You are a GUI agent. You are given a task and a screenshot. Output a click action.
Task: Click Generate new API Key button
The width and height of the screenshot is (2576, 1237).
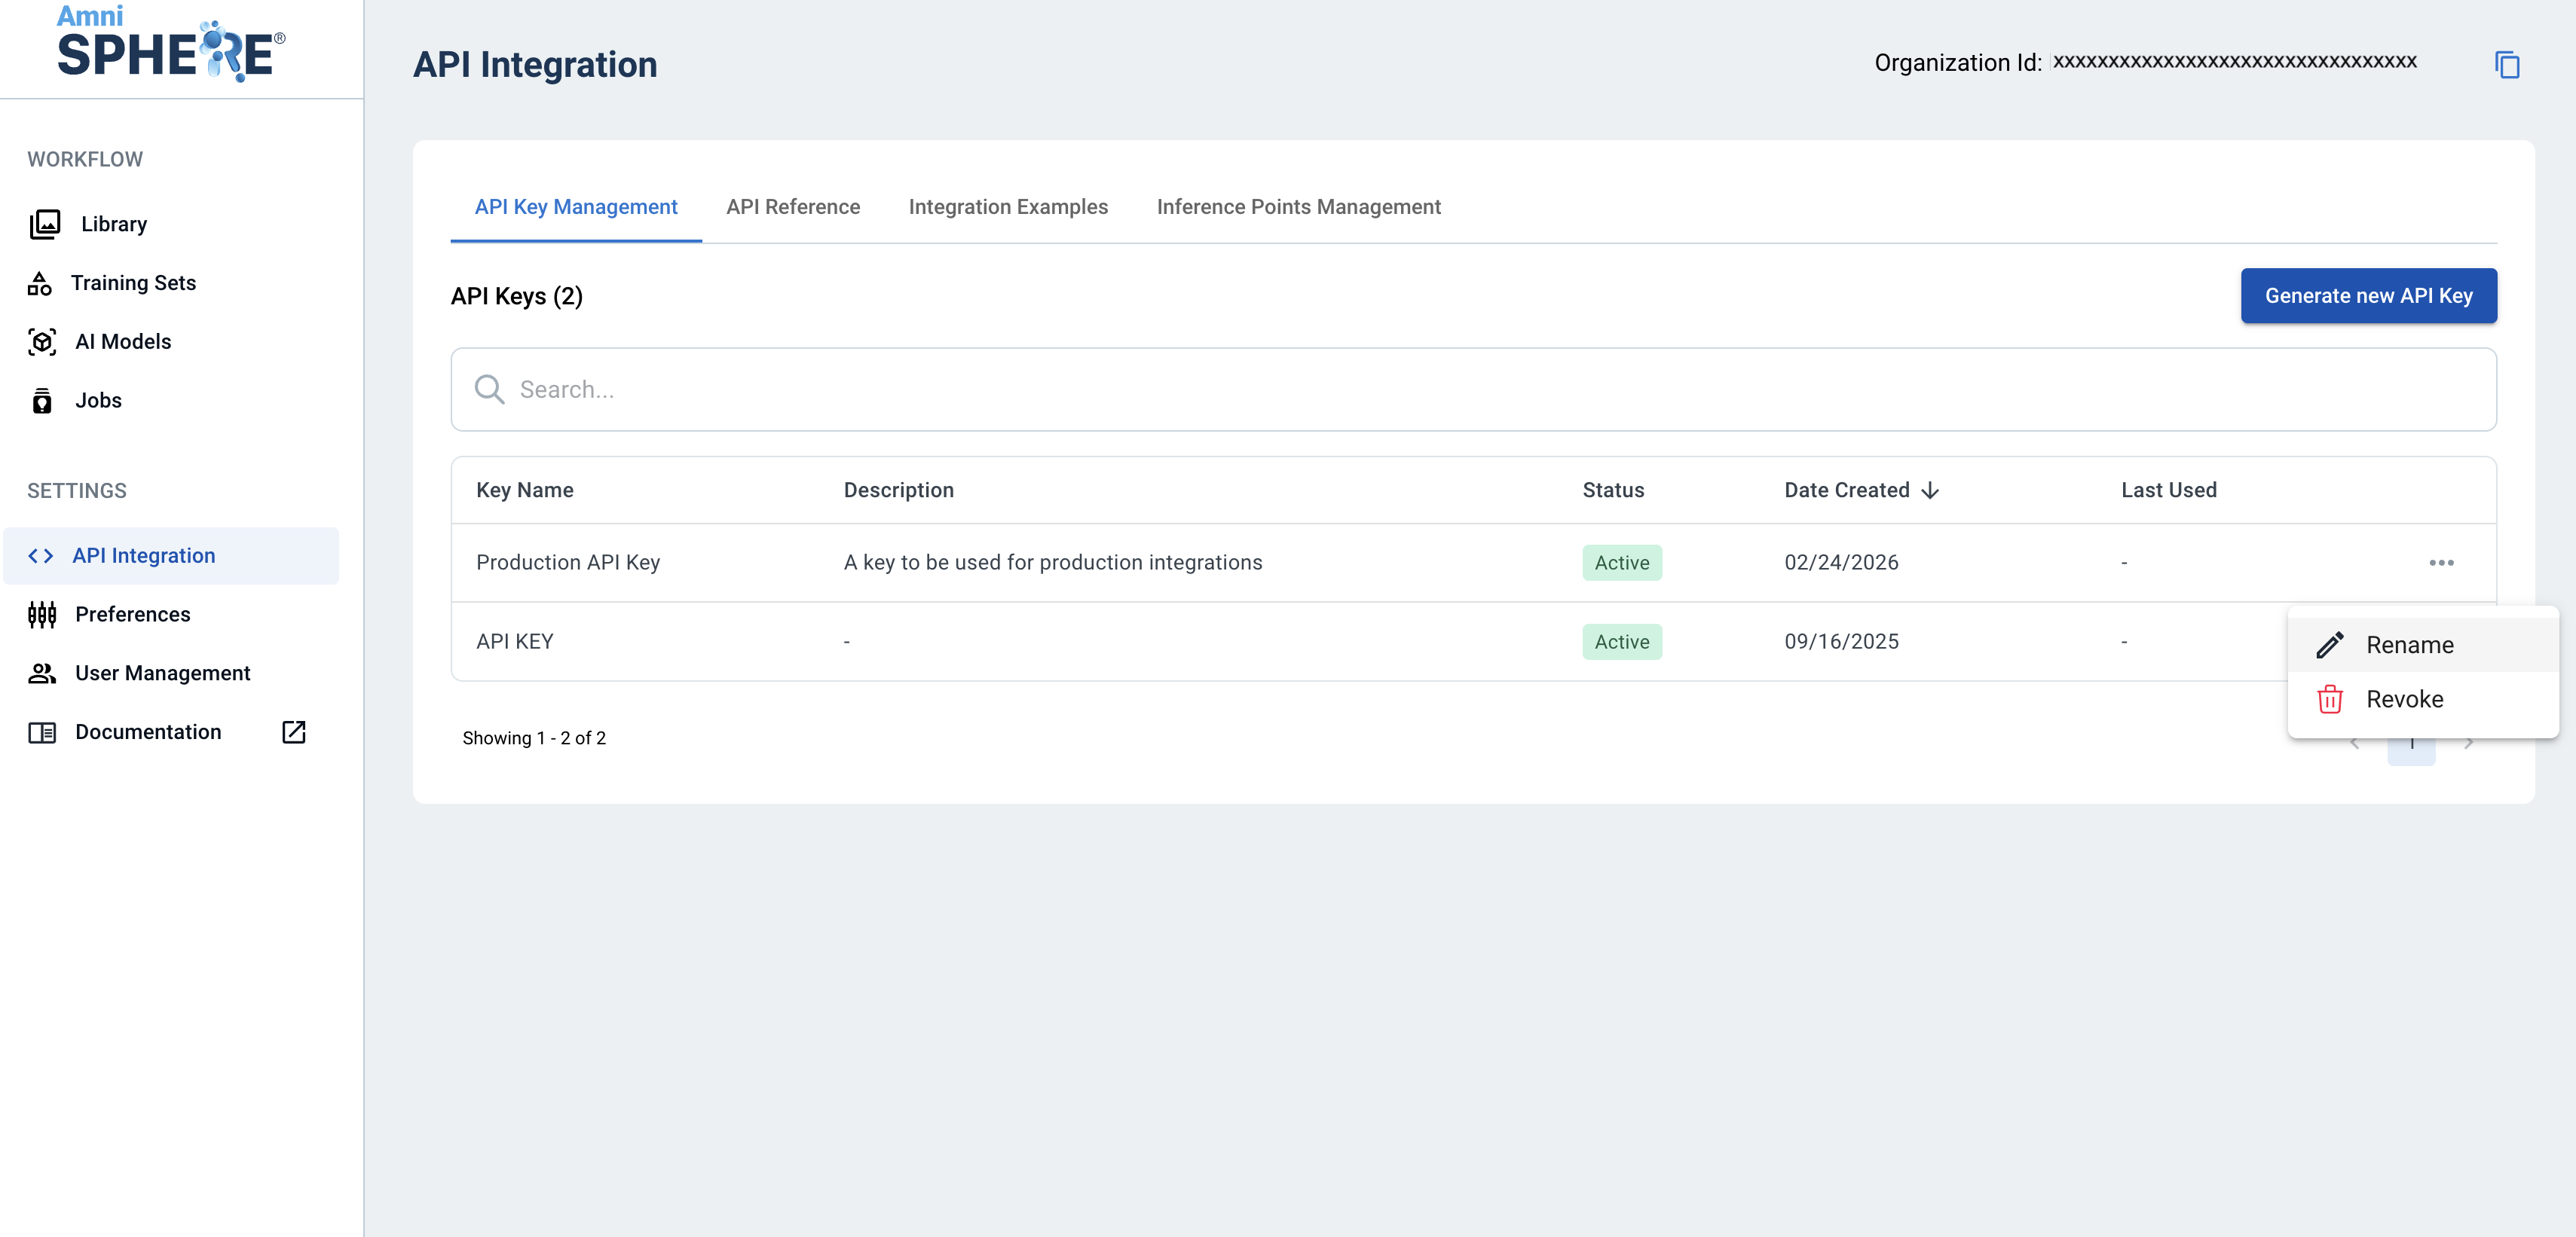[x=2367, y=296]
